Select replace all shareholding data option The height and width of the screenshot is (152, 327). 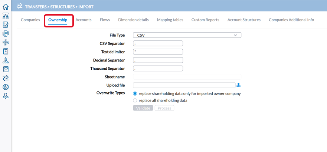135,100
